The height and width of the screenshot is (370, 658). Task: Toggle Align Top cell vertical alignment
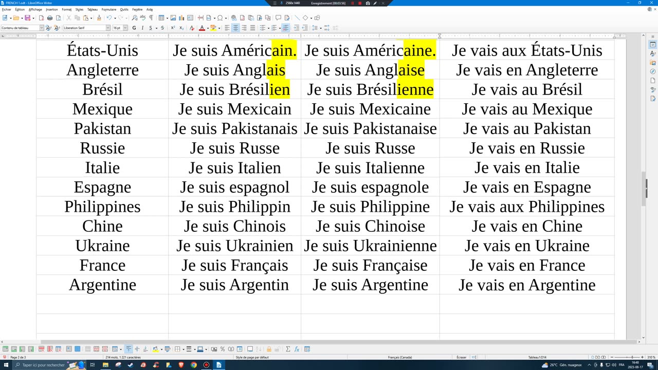[129, 349]
